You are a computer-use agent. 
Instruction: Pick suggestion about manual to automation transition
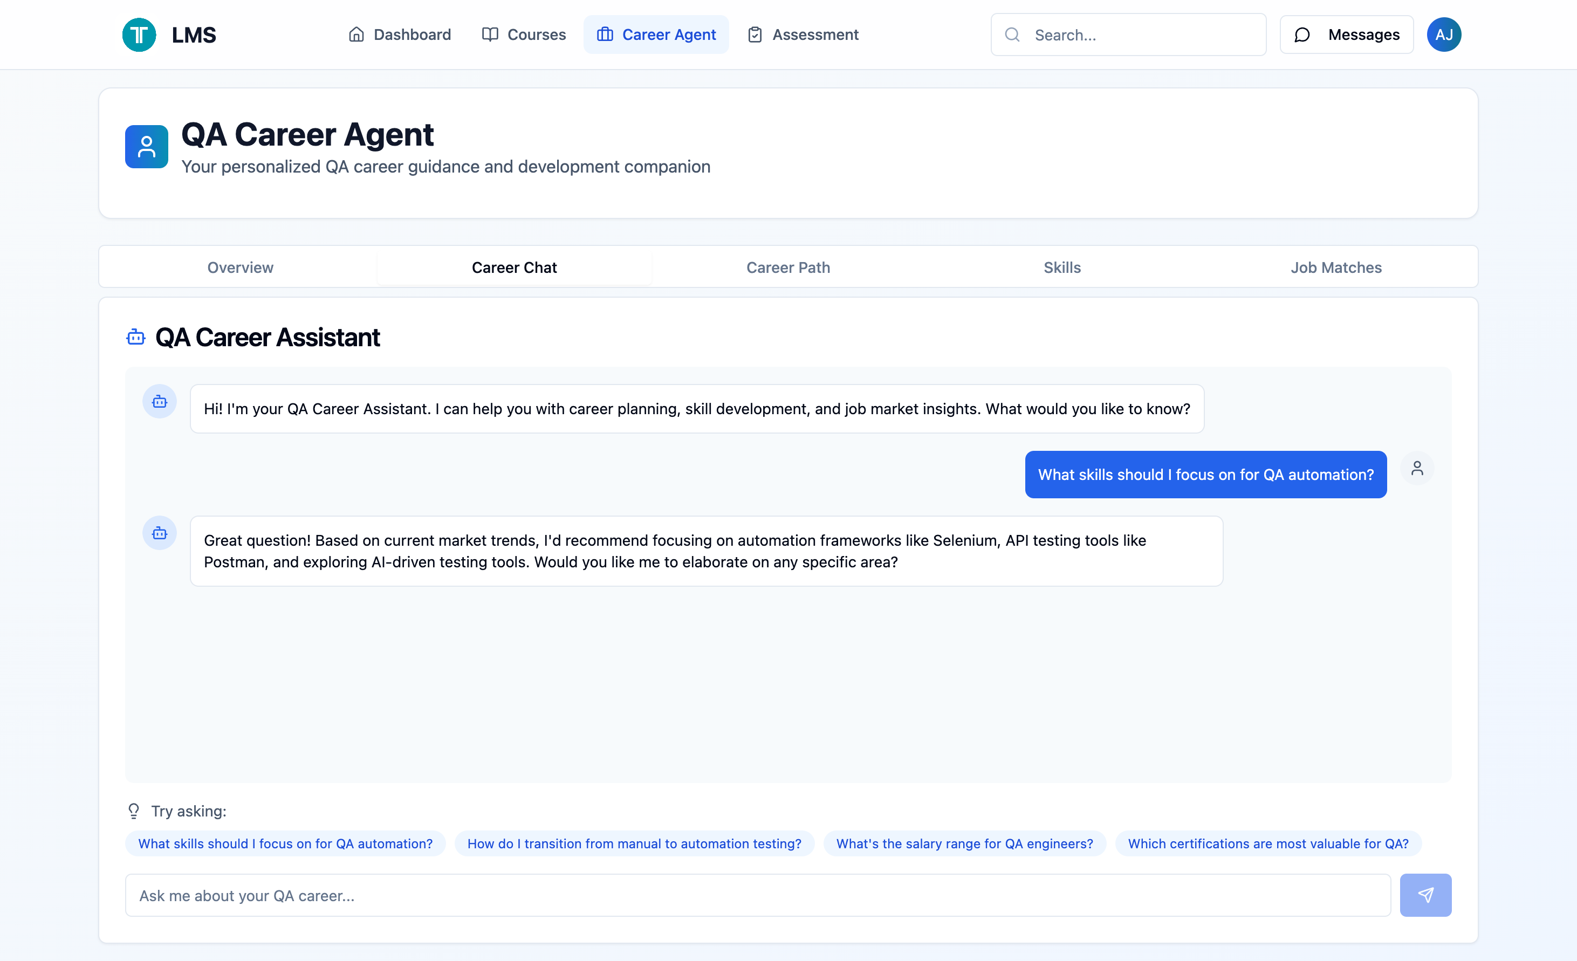634,844
